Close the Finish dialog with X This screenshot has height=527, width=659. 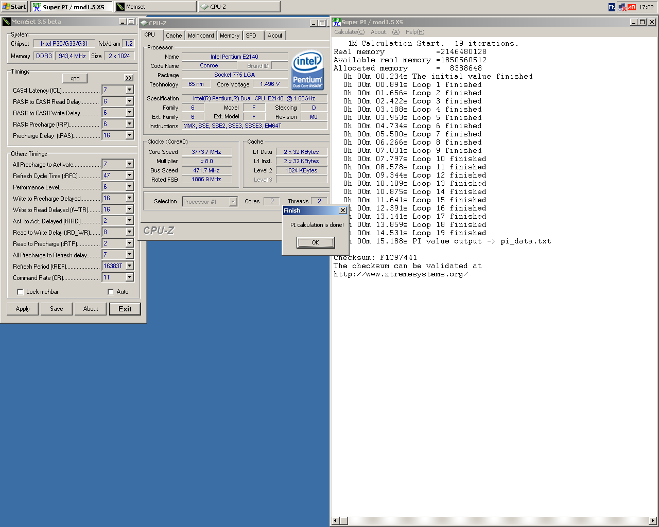[343, 210]
